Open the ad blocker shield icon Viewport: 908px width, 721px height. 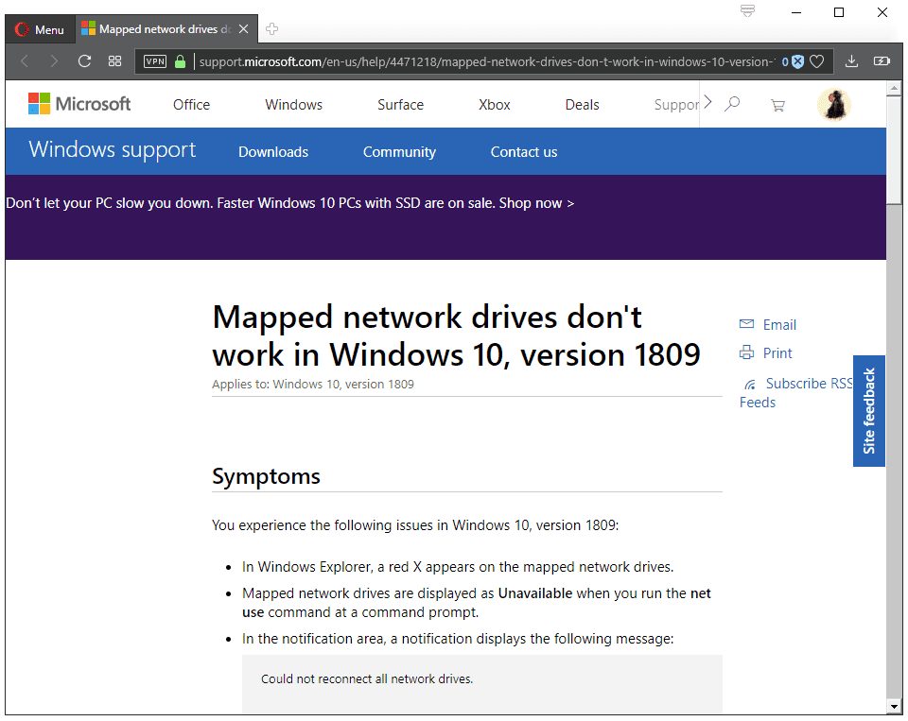[x=798, y=61]
